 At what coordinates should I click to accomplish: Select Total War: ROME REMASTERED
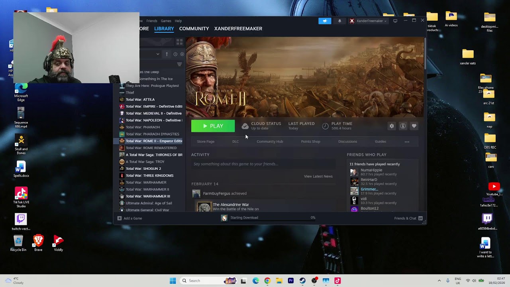(x=151, y=148)
